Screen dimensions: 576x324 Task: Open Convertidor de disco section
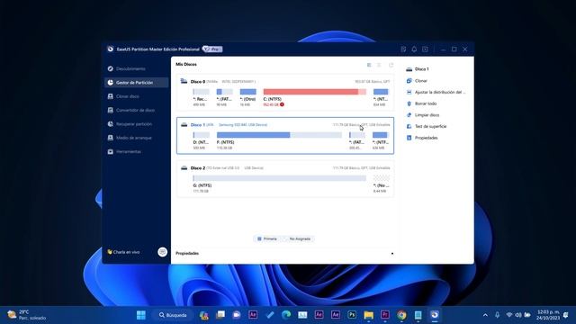point(136,110)
